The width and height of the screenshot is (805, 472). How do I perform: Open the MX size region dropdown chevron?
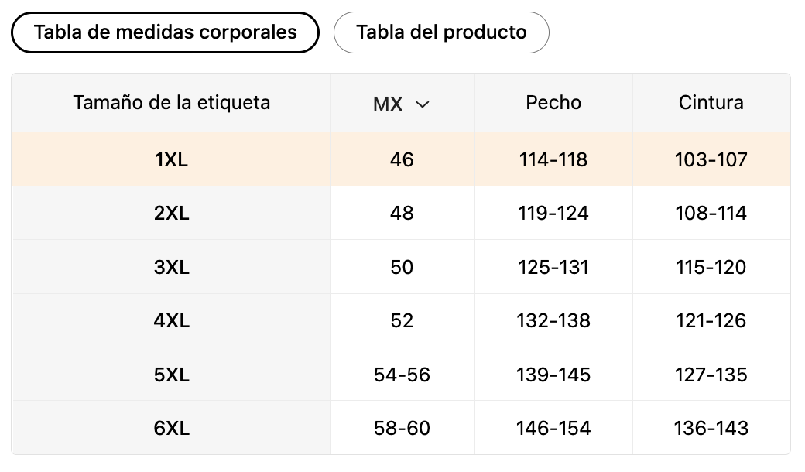(422, 104)
